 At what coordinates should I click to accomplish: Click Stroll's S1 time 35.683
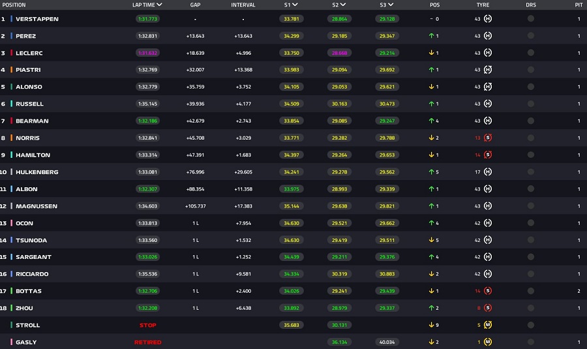pos(292,325)
